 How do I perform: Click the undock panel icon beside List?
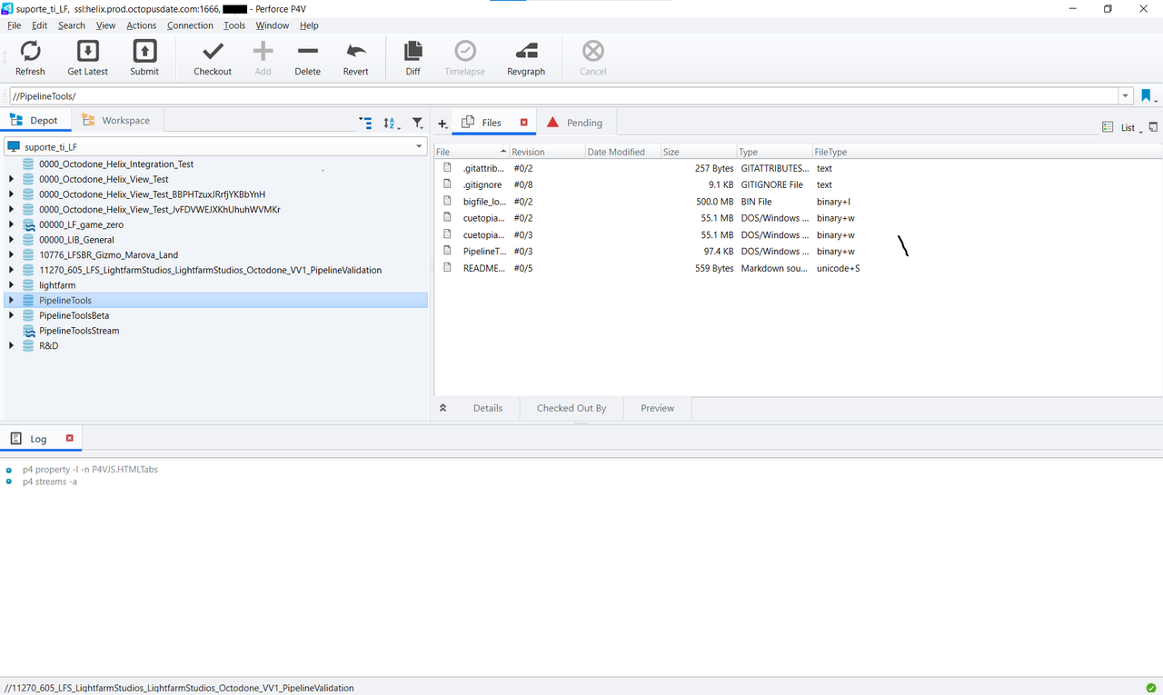pos(1153,127)
